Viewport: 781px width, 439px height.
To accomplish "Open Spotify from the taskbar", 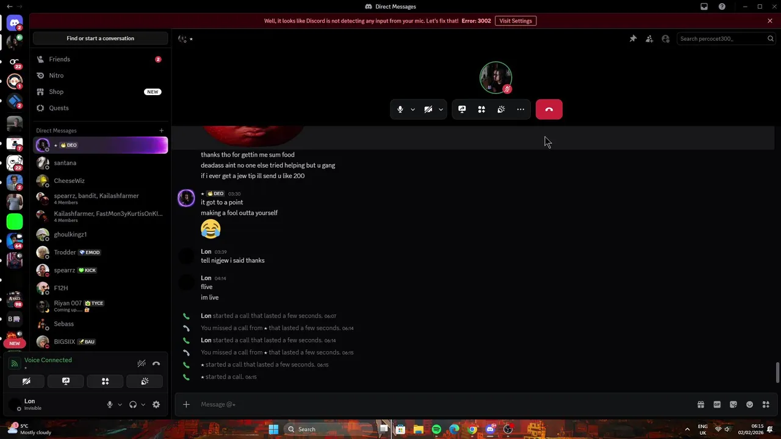I will (x=436, y=429).
